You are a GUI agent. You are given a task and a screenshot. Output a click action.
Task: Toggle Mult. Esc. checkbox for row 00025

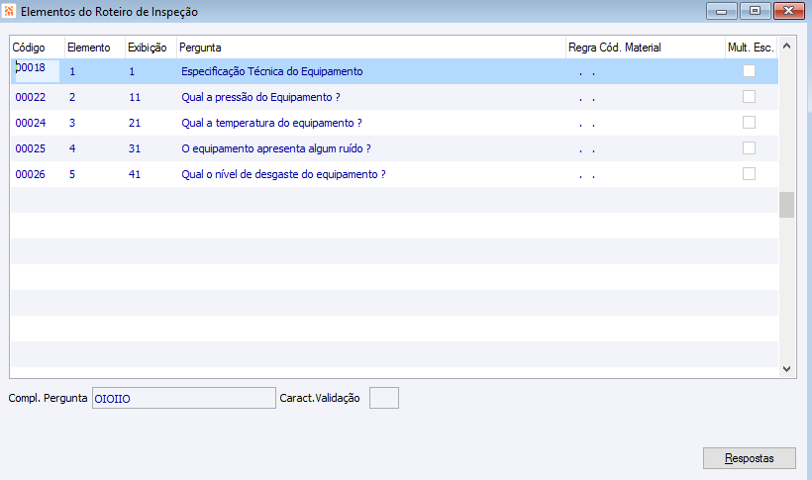[749, 148]
